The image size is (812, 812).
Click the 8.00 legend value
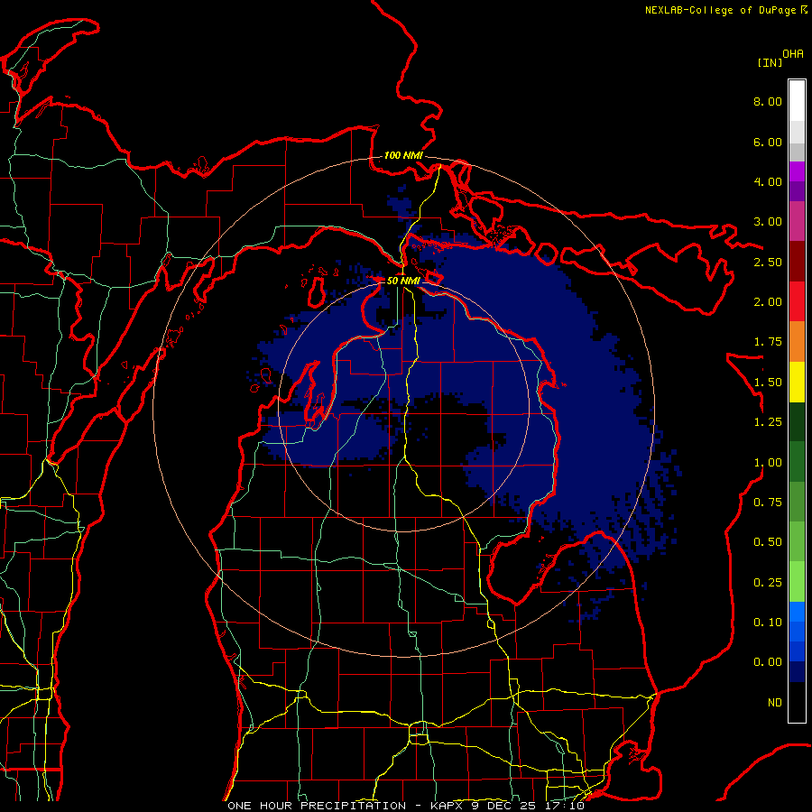click(x=768, y=101)
